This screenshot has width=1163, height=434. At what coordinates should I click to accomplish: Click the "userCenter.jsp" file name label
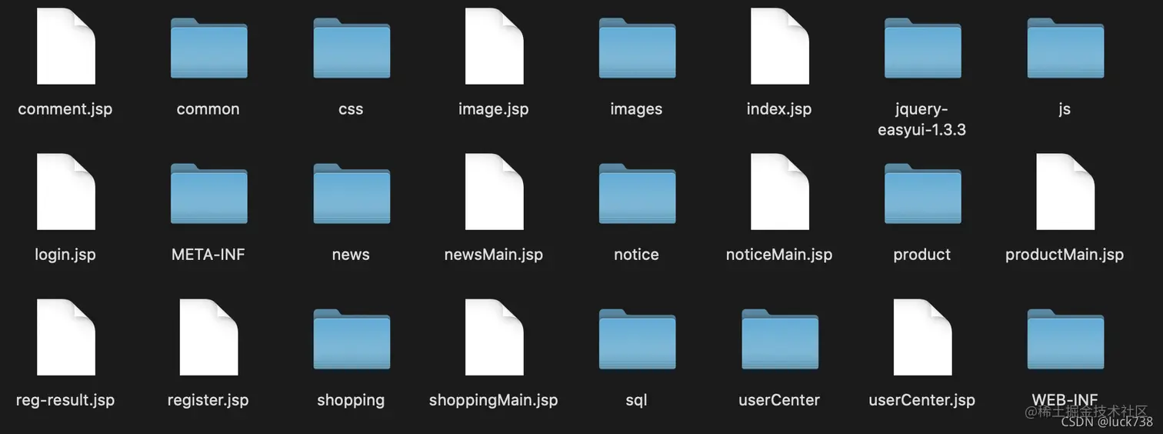[x=922, y=400]
